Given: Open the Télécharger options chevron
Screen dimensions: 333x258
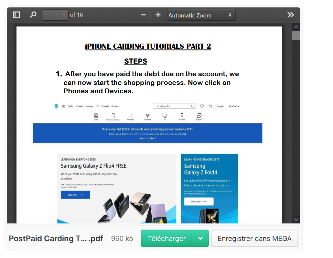Looking at the screenshot, I should coord(200,238).
